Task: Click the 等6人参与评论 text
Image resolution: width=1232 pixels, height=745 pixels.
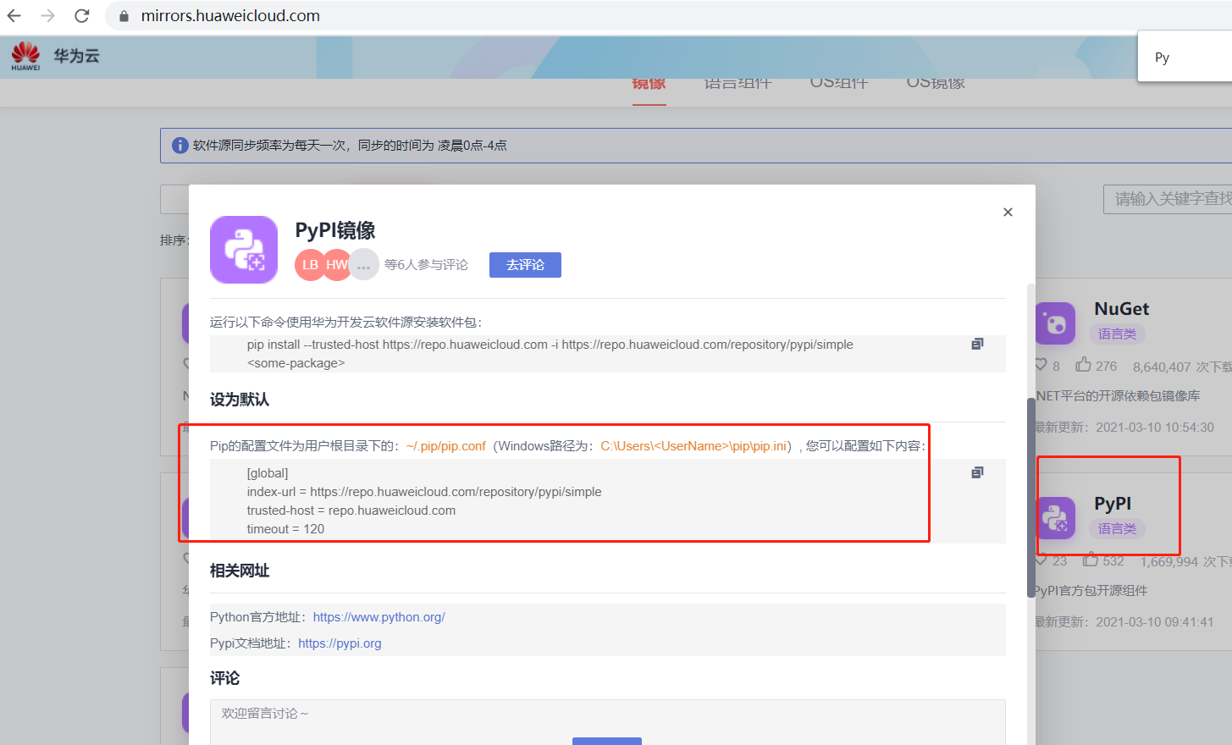Action: (426, 265)
